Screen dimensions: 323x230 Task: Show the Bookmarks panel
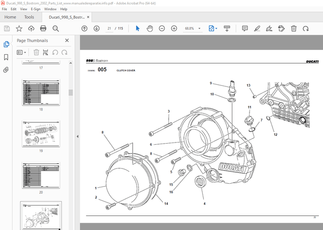tap(6, 57)
